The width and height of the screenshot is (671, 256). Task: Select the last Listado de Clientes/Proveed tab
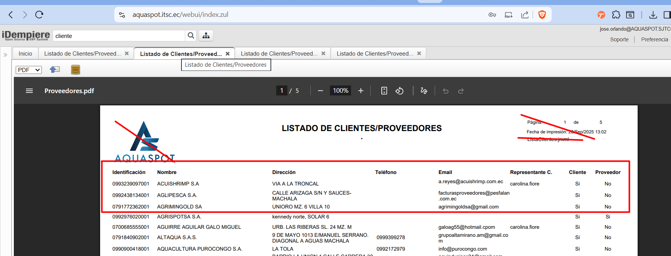point(374,54)
